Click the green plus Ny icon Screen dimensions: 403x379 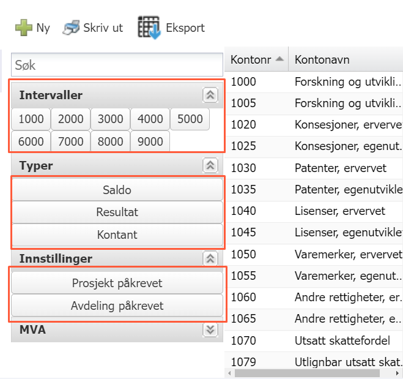click(24, 28)
